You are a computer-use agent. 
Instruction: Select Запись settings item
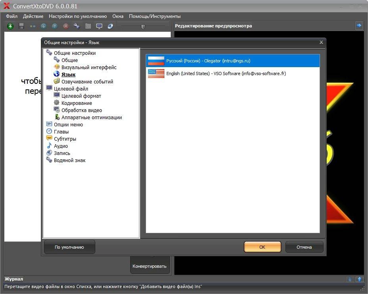coord(62,153)
